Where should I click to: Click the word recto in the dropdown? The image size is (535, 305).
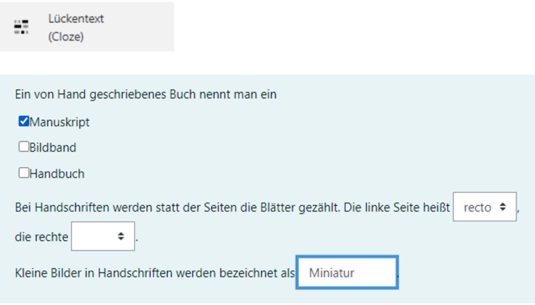[x=478, y=207]
